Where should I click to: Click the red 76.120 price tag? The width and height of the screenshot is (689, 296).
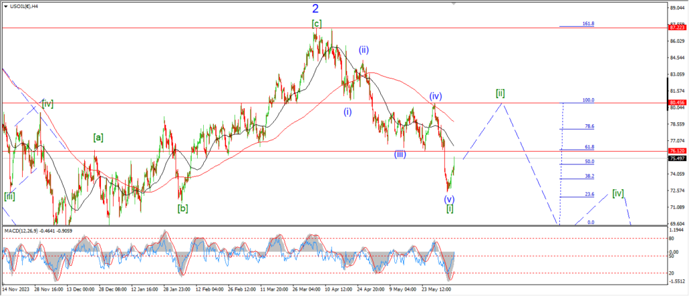coord(676,152)
